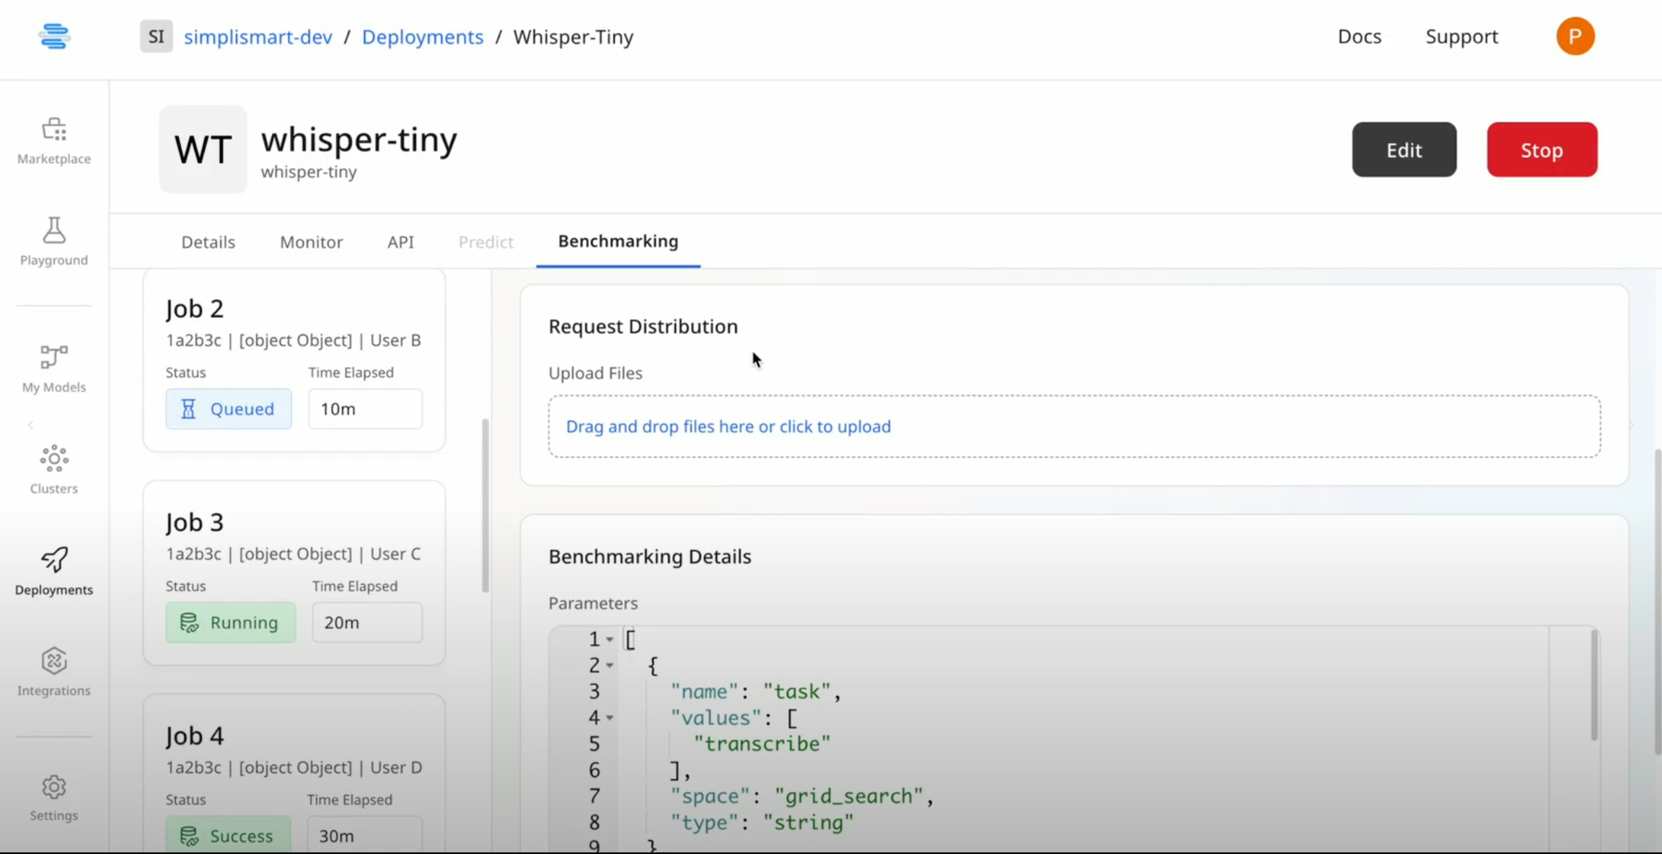Select the Deployments rocket icon
Viewport: 1662px width, 854px height.
pos(54,560)
